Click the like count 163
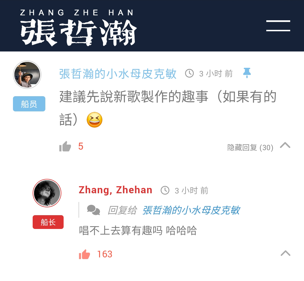Image resolution: width=304 pixels, height=281 pixels. pos(105,254)
